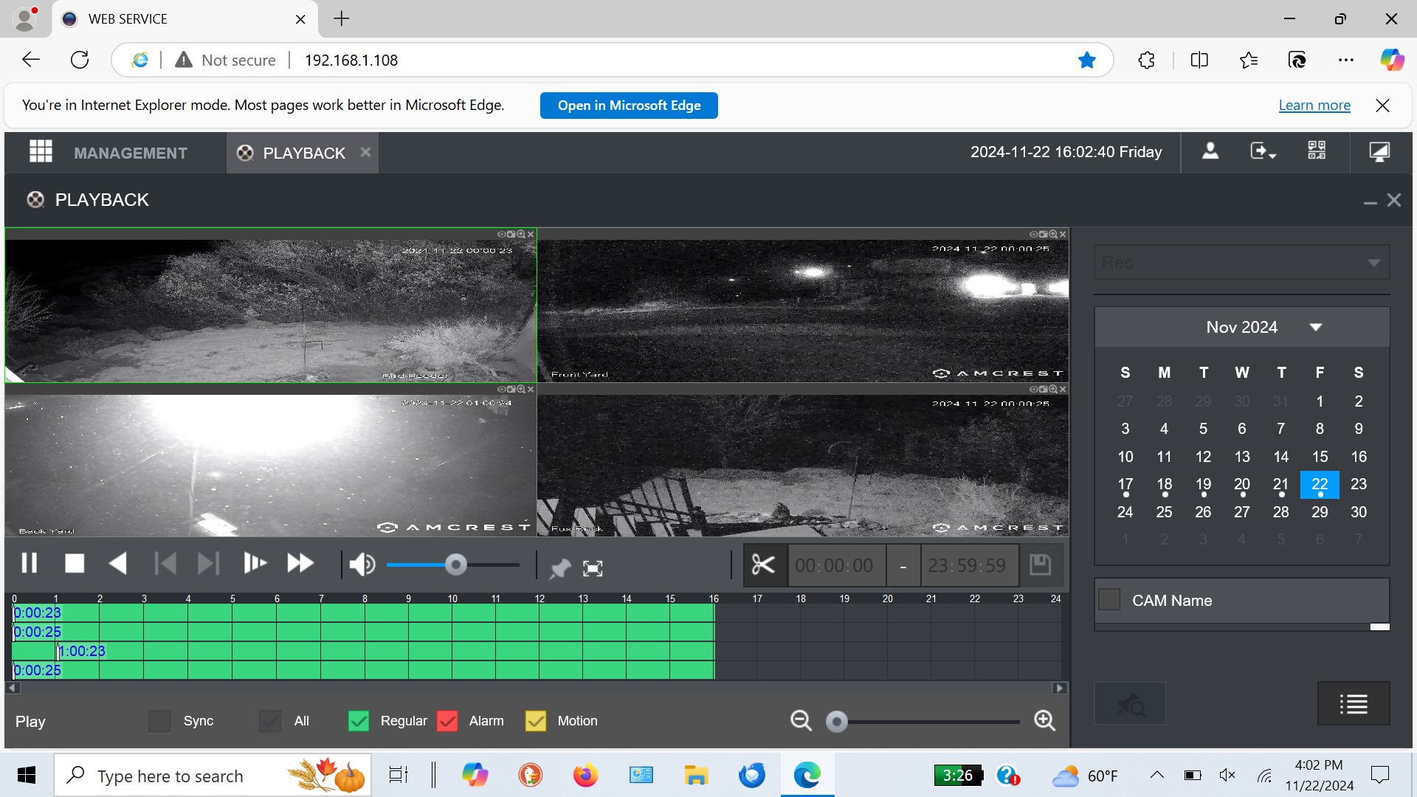Viewport: 1417px width, 797px height.
Task: Uncheck the Alarm record type
Action: coord(447,721)
